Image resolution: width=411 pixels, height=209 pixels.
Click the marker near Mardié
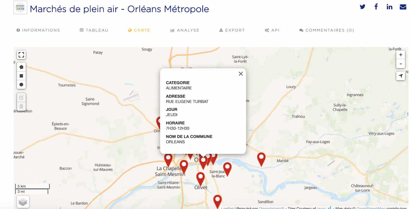pyautogui.click(x=261, y=158)
